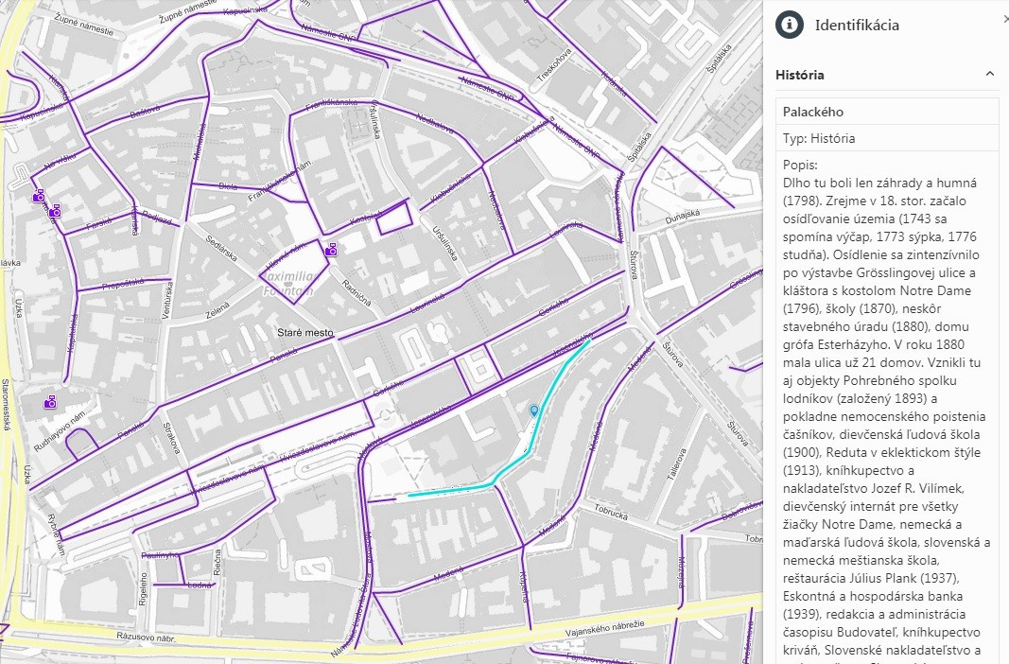Click the Identifikácia info icon
This screenshot has width=1009, height=664.
point(790,26)
